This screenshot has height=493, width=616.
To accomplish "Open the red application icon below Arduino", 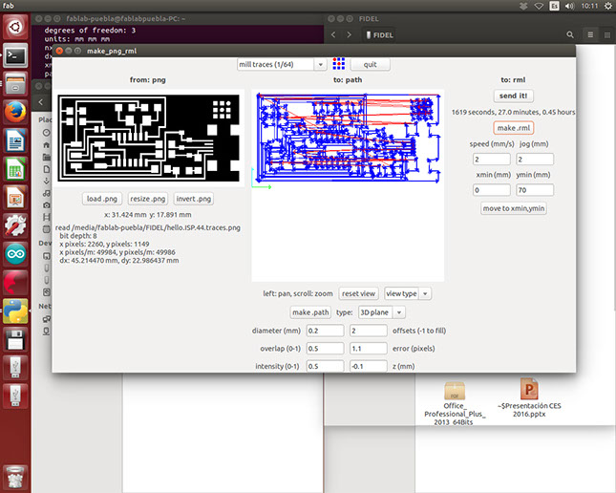I will tap(15, 282).
